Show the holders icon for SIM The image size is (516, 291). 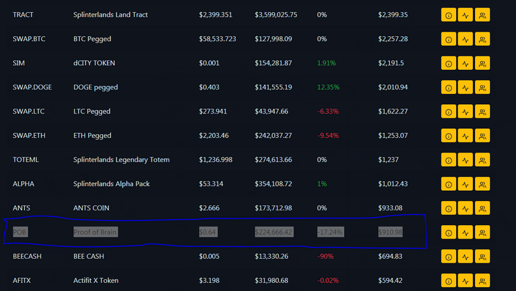pyautogui.click(x=482, y=63)
